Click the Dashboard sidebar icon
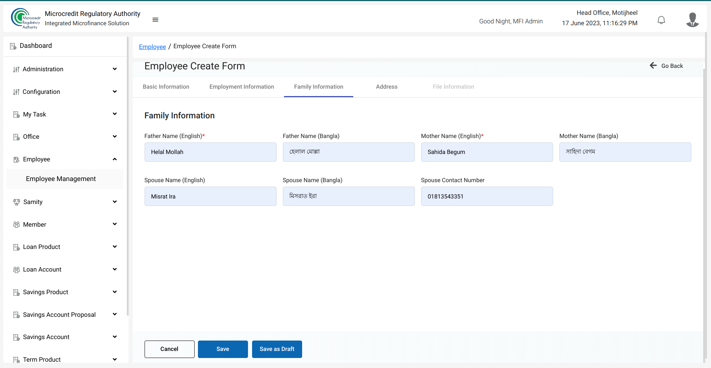 point(13,46)
